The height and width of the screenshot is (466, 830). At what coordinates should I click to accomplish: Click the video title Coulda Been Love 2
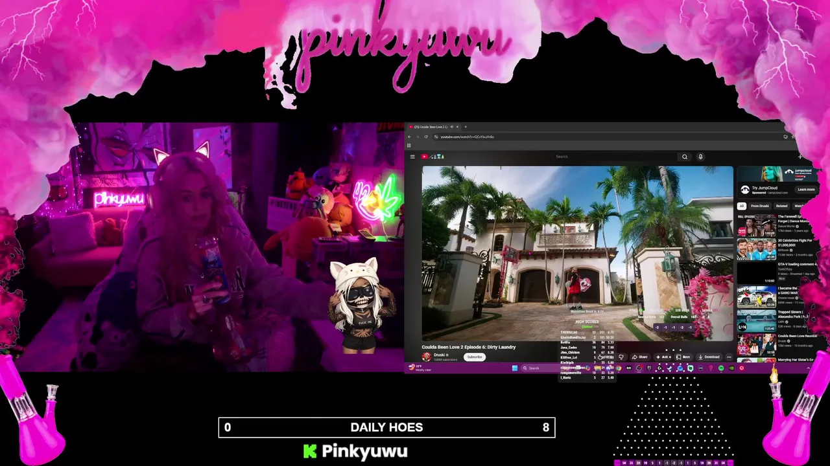point(469,347)
